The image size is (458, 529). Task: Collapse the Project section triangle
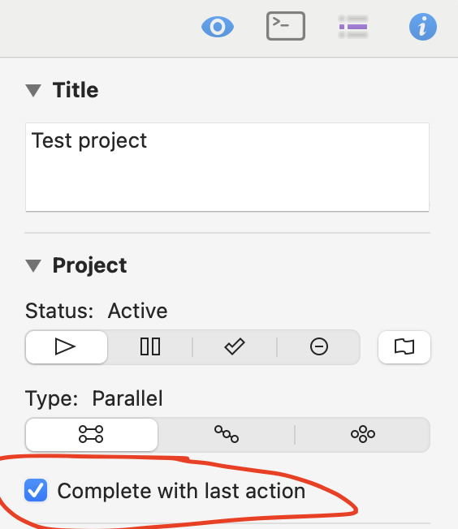click(x=33, y=265)
